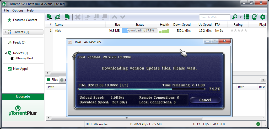Collapse detail pane using double-chevron button

[x=263, y=80]
